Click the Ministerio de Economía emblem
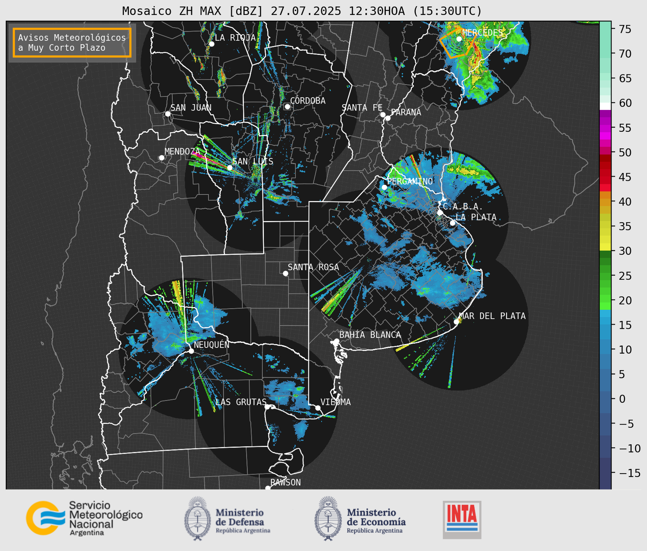Image resolution: width=647 pixels, height=551 pixels. [328, 518]
